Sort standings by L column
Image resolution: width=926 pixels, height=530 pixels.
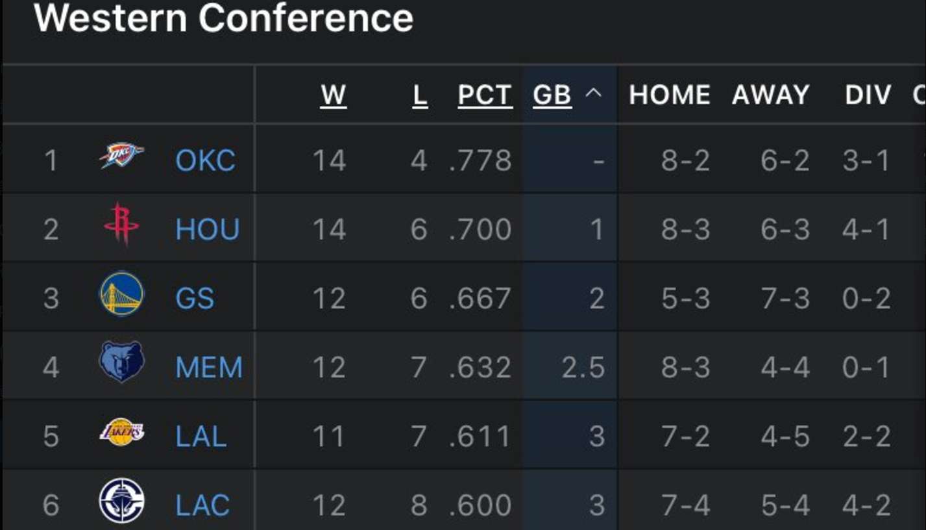click(x=420, y=95)
